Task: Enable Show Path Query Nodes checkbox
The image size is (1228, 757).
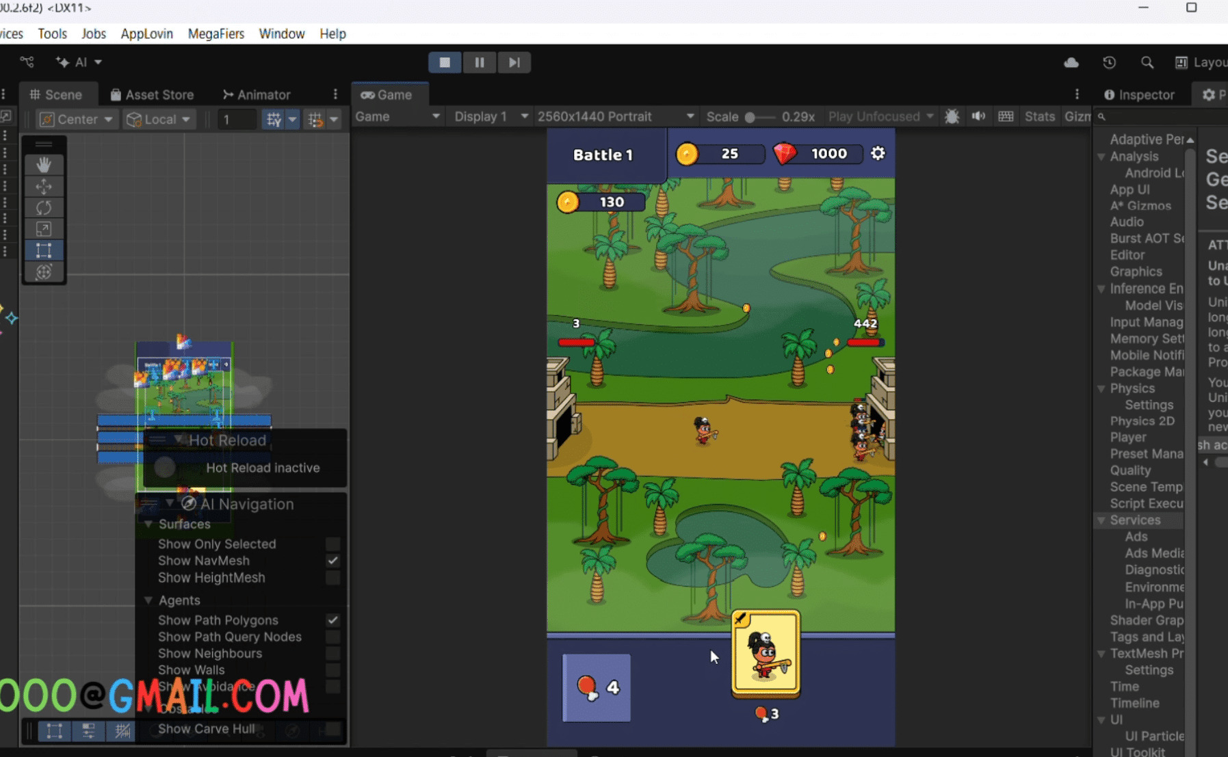Action: (333, 637)
